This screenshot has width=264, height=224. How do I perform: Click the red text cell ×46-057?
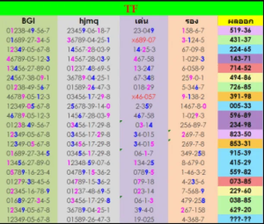click(144, 97)
